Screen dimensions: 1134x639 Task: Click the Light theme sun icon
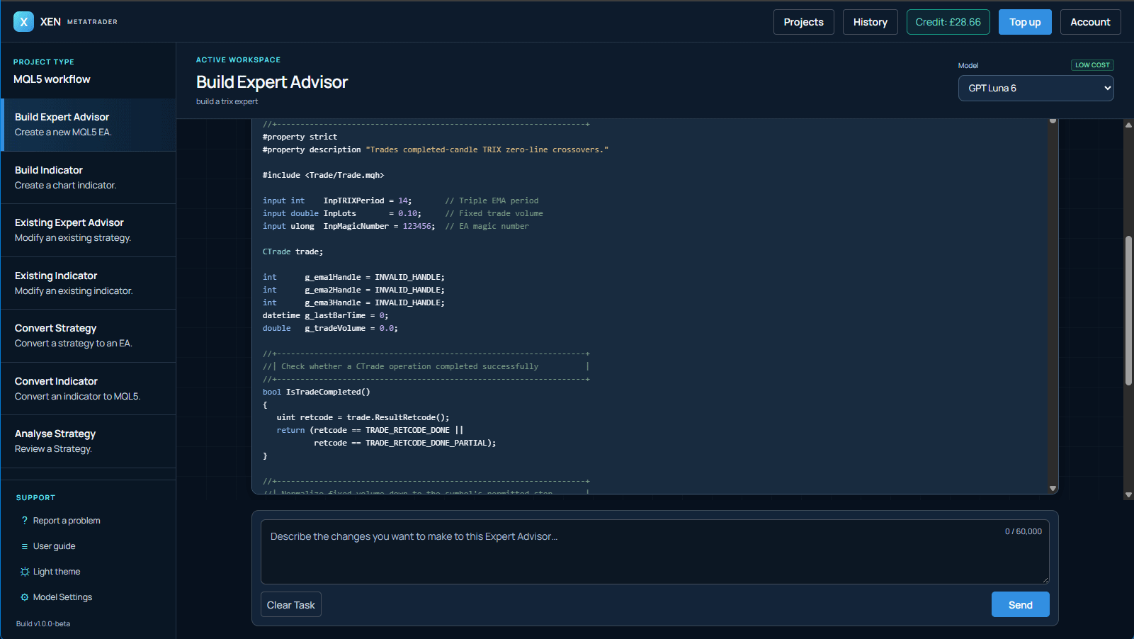25,572
